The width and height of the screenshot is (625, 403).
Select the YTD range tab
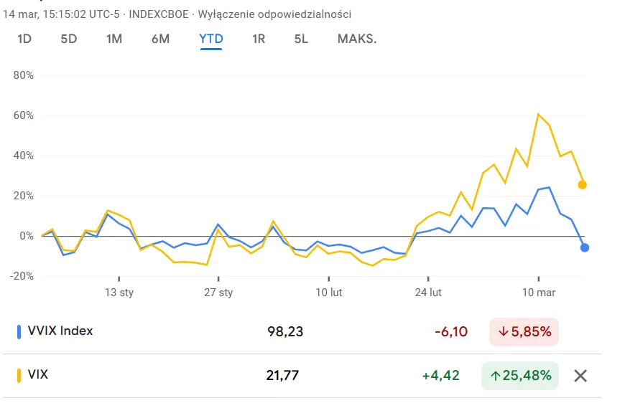pos(211,39)
